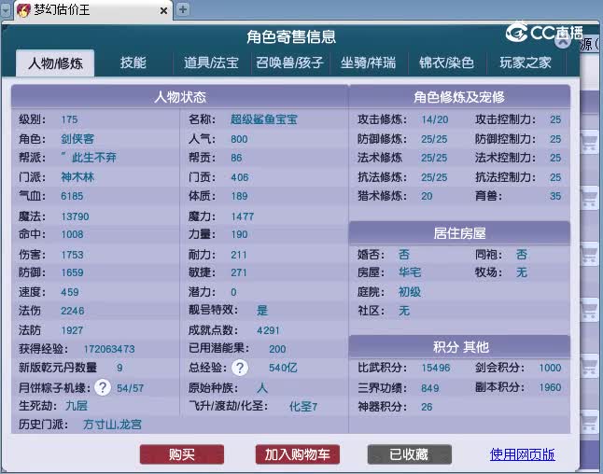Click 比武积分 value 15496
Screen dimensions: 603x474
[x=436, y=368]
